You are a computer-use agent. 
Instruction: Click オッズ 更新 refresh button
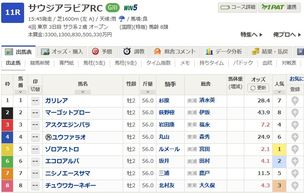[x=258, y=88]
